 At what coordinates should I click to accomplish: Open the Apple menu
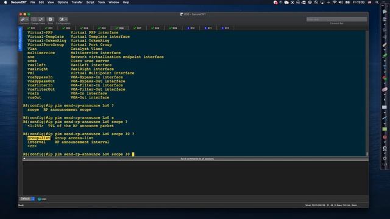click(5, 2)
